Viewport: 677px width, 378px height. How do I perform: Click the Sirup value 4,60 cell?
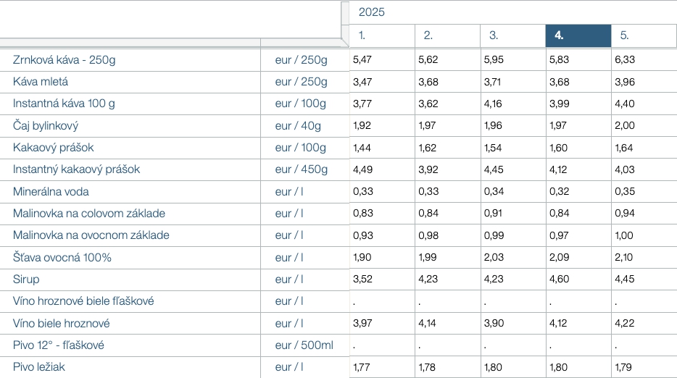(559, 280)
